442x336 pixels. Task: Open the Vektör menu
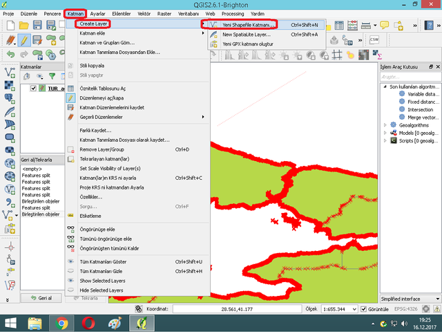(144, 14)
